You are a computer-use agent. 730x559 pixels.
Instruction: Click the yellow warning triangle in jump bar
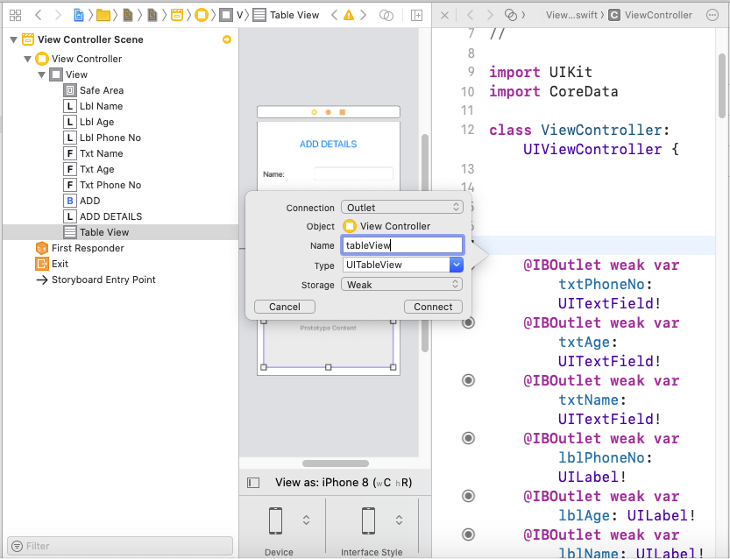tap(349, 15)
